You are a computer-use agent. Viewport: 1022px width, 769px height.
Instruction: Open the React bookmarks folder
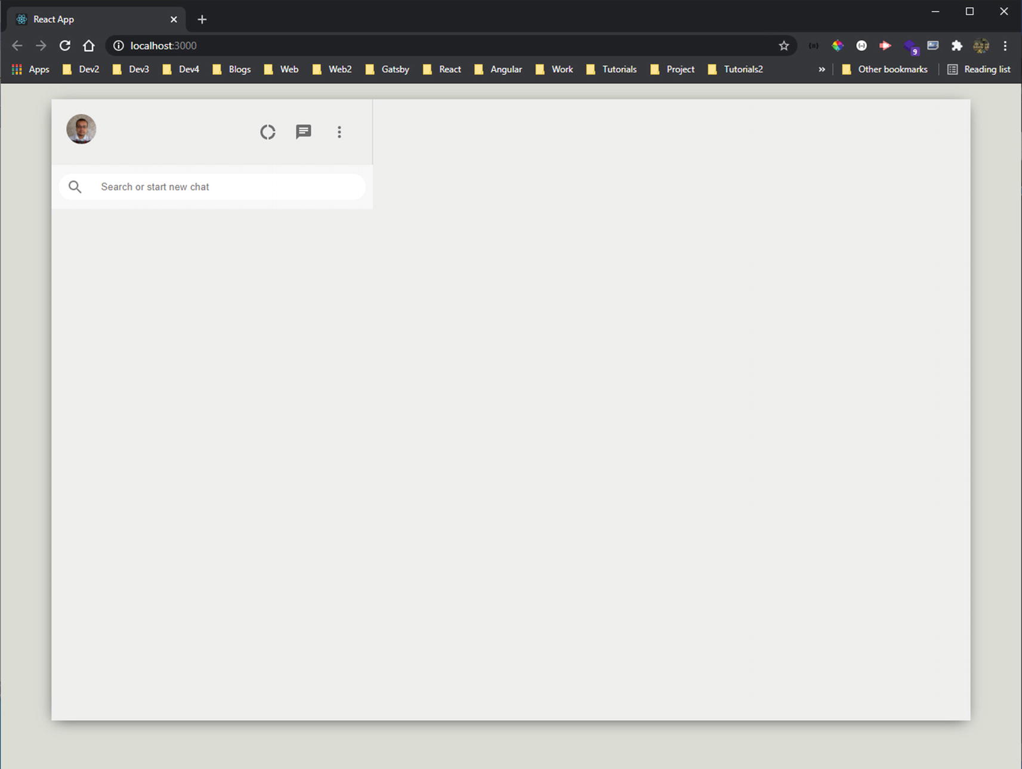pos(442,69)
